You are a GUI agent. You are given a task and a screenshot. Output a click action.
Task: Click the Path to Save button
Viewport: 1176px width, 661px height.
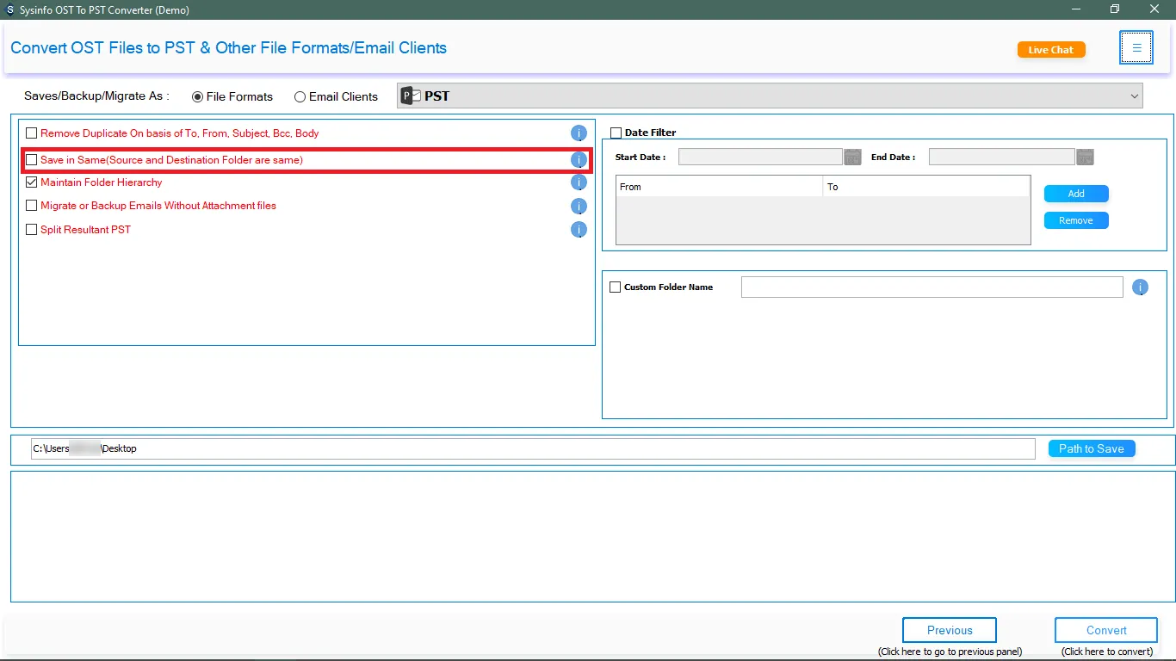pos(1092,448)
